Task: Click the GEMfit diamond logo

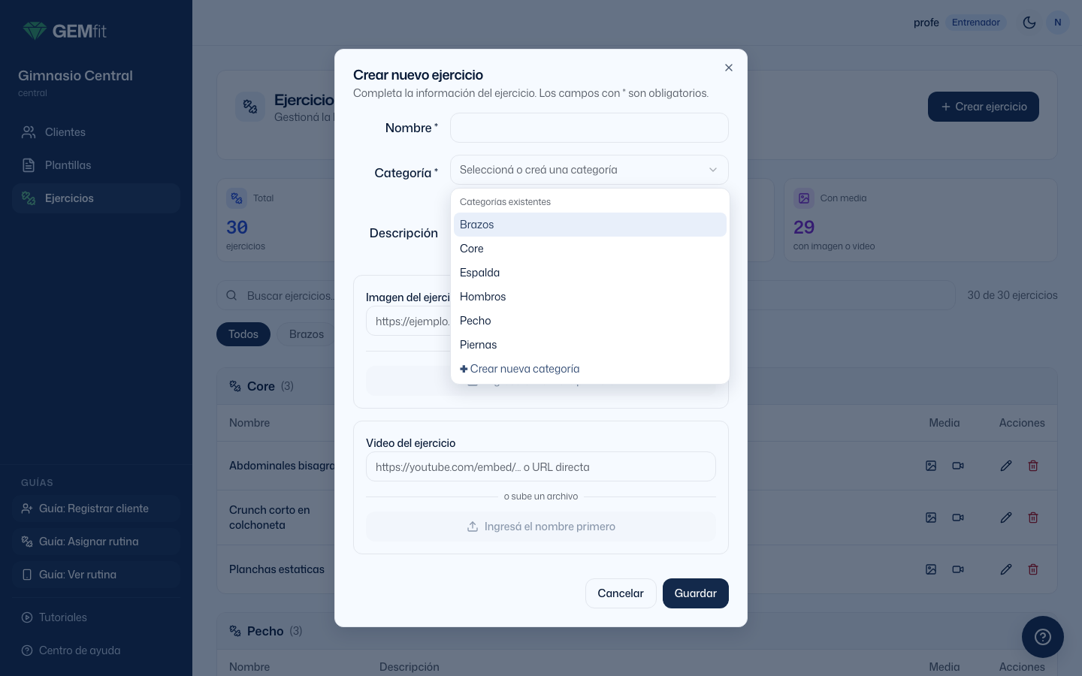Action: click(x=35, y=31)
